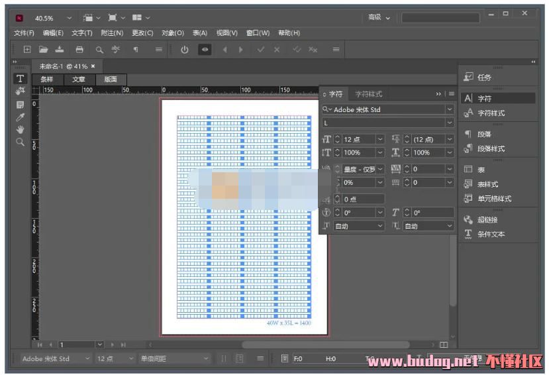Viewport: 549px width, 375px height.
Task: Select the Hand tool
Action: pyautogui.click(x=20, y=129)
